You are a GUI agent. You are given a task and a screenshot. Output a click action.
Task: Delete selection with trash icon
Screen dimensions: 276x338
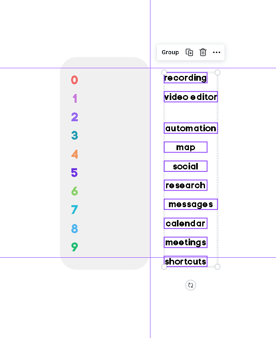(203, 52)
